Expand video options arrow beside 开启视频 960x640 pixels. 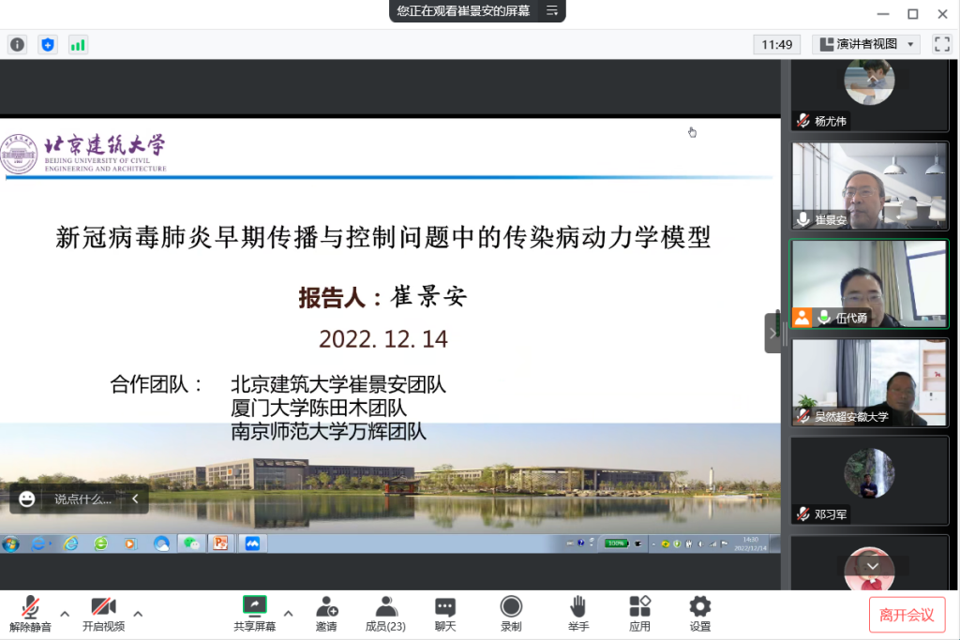(138, 614)
